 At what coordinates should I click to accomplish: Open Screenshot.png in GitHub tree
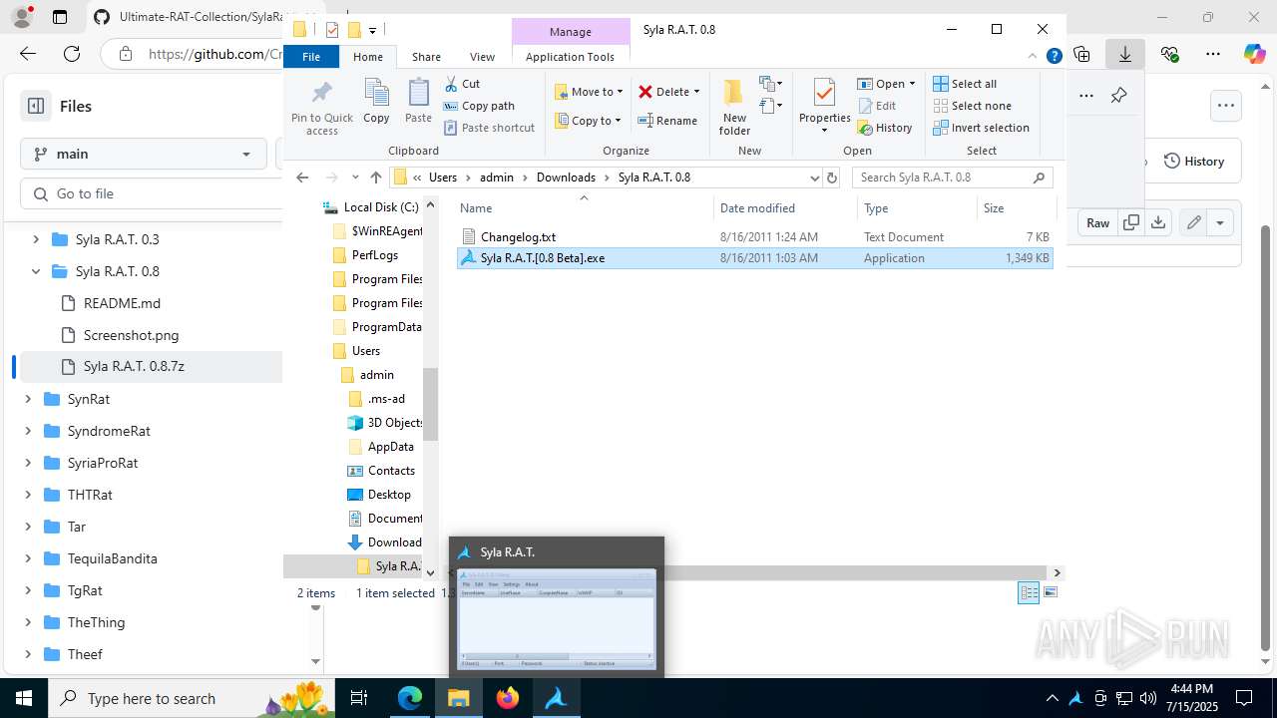tap(131, 335)
